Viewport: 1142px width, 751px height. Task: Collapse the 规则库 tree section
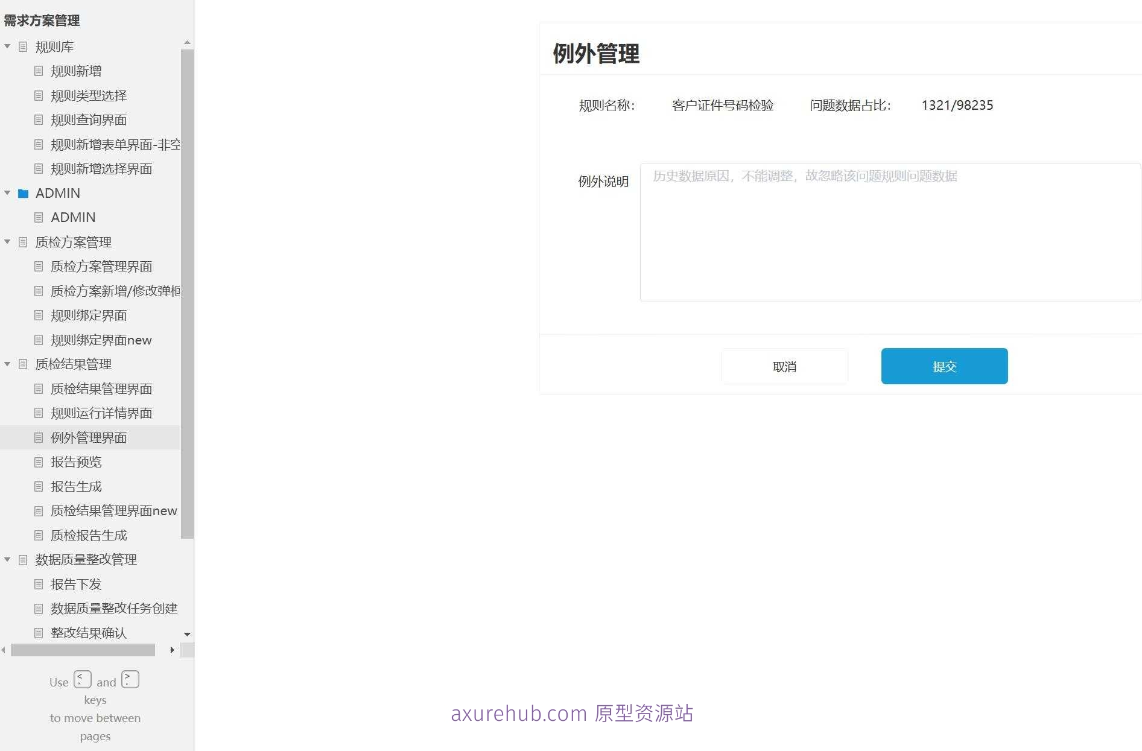tap(7, 46)
